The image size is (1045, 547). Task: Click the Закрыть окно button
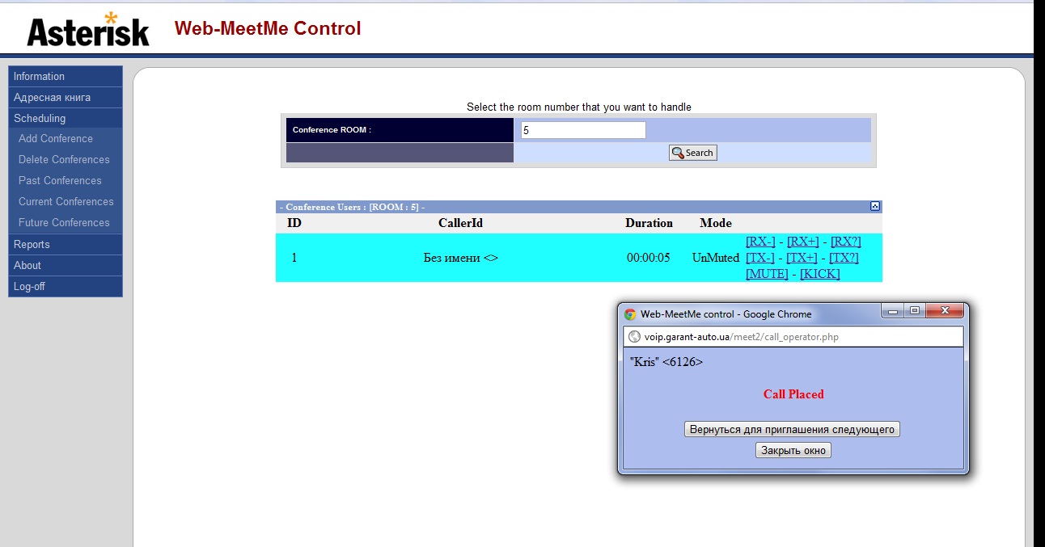point(793,451)
